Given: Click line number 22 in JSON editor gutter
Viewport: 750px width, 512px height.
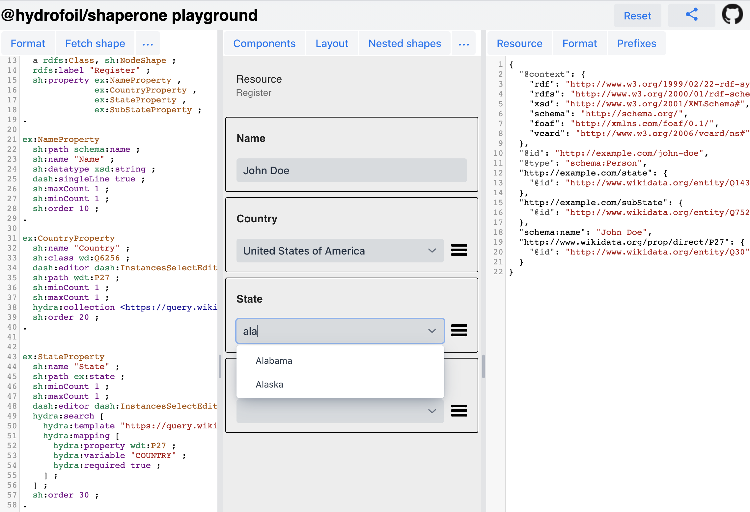Looking at the screenshot, I should click(498, 272).
